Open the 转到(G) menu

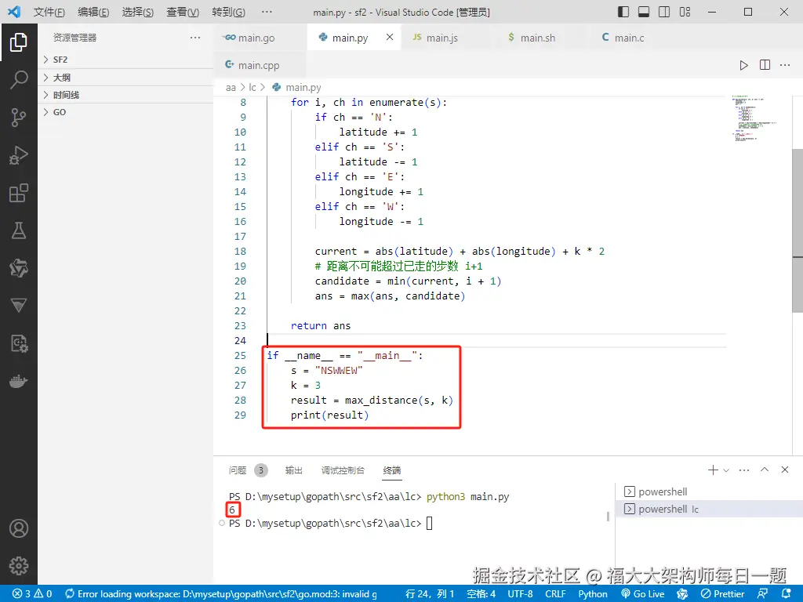pyautogui.click(x=228, y=12)
